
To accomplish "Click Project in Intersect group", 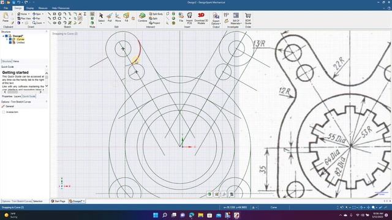I will pos(154,23).
